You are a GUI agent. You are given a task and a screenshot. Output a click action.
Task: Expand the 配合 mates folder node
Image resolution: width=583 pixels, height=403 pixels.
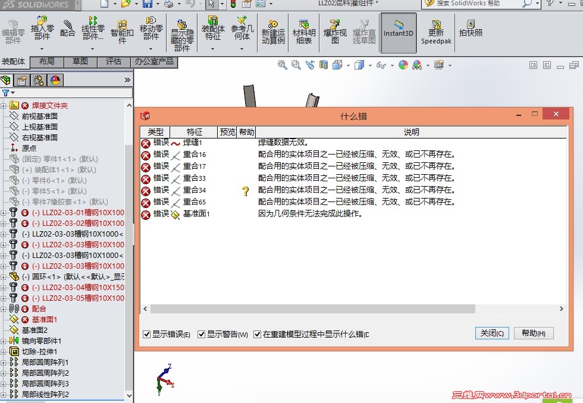(3, 309)
